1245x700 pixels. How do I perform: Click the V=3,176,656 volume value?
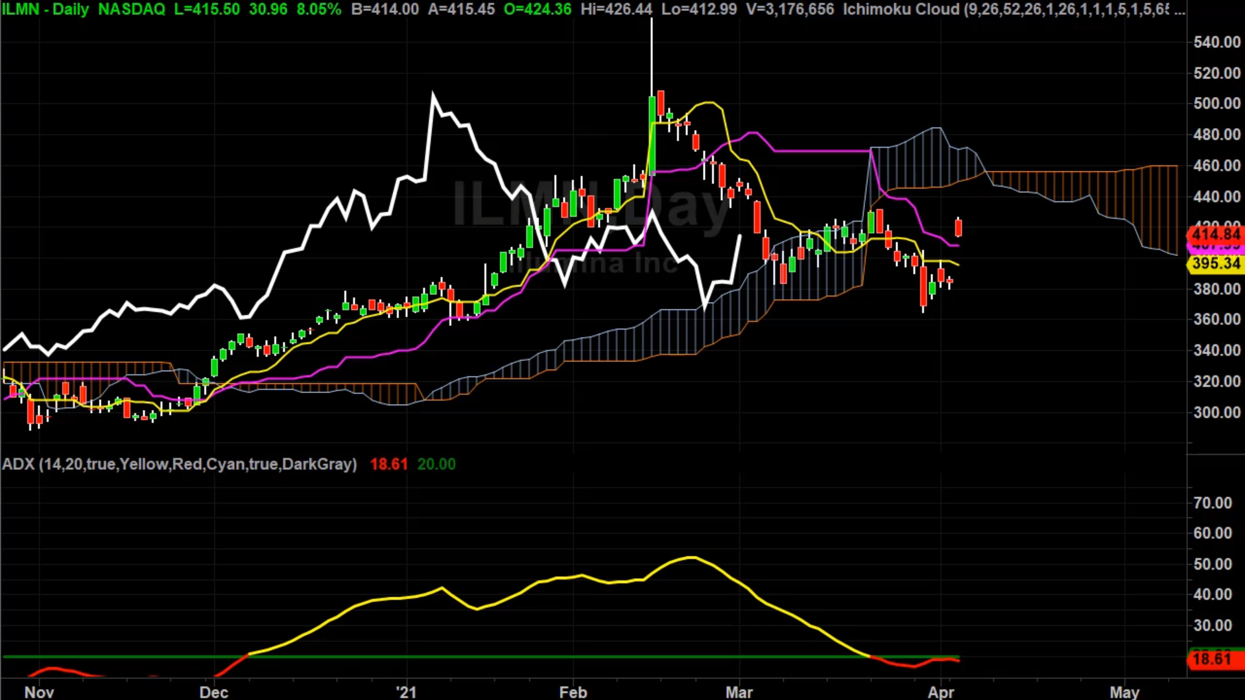(790, 10)
